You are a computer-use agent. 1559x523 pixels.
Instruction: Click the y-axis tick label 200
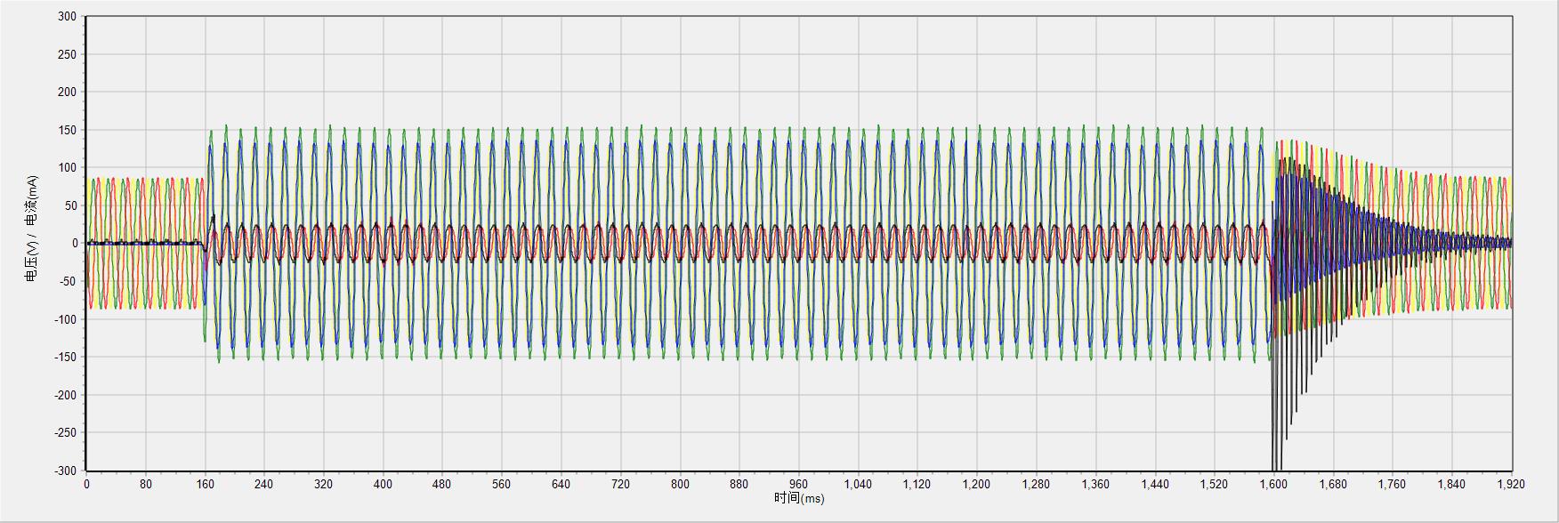point(67,92)
